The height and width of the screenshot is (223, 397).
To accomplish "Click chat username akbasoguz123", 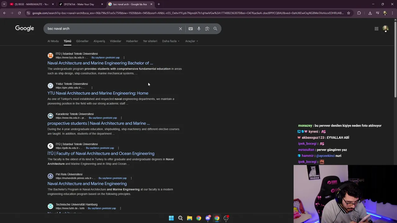I will tap(313, 138).
